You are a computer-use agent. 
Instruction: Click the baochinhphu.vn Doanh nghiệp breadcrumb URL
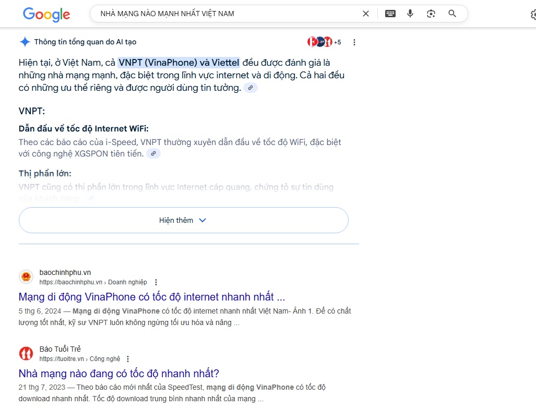click(x=93, y=282)
